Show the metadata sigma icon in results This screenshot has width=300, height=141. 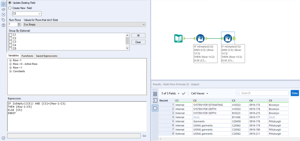click(x=155, y=101)
